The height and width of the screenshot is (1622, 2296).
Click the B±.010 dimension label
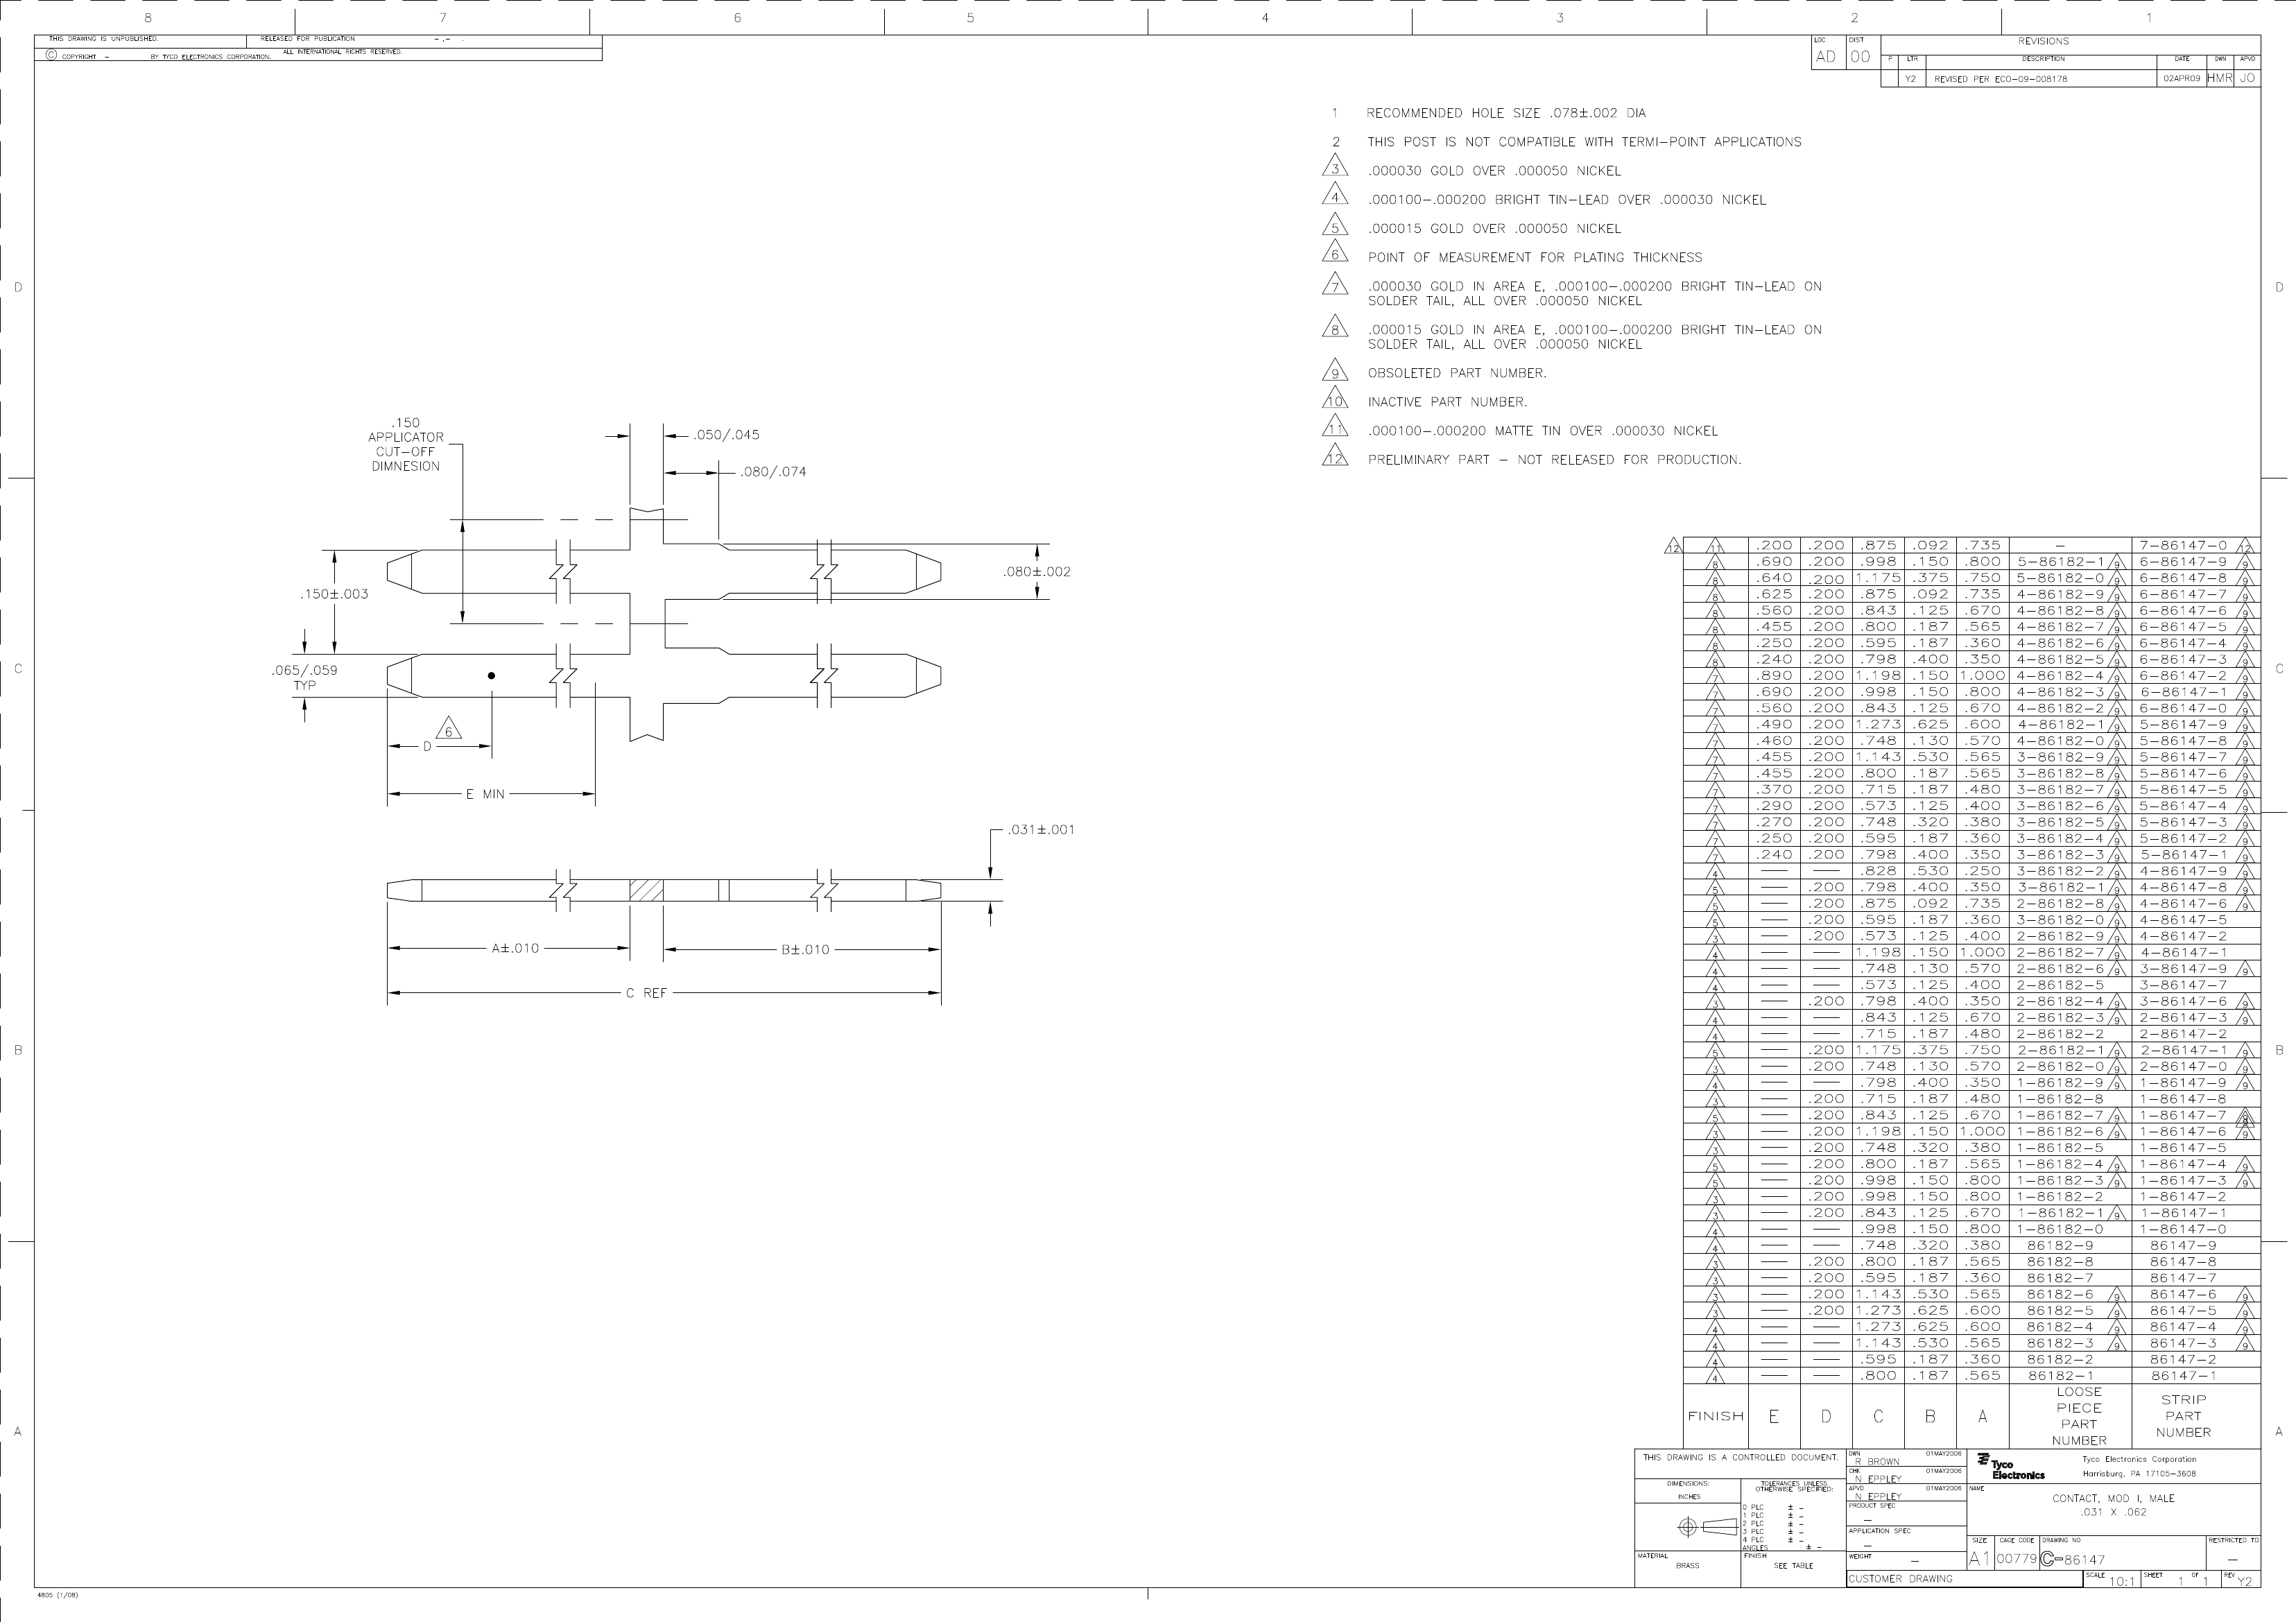(x=805, y=949)
